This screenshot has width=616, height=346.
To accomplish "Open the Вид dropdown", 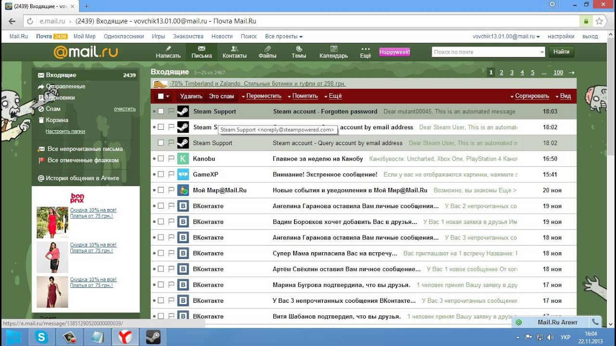I will (x=563, y=96).
